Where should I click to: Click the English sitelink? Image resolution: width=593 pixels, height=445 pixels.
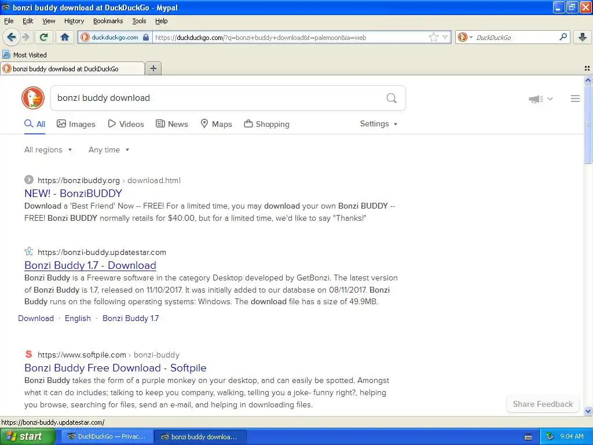point(78,318)
